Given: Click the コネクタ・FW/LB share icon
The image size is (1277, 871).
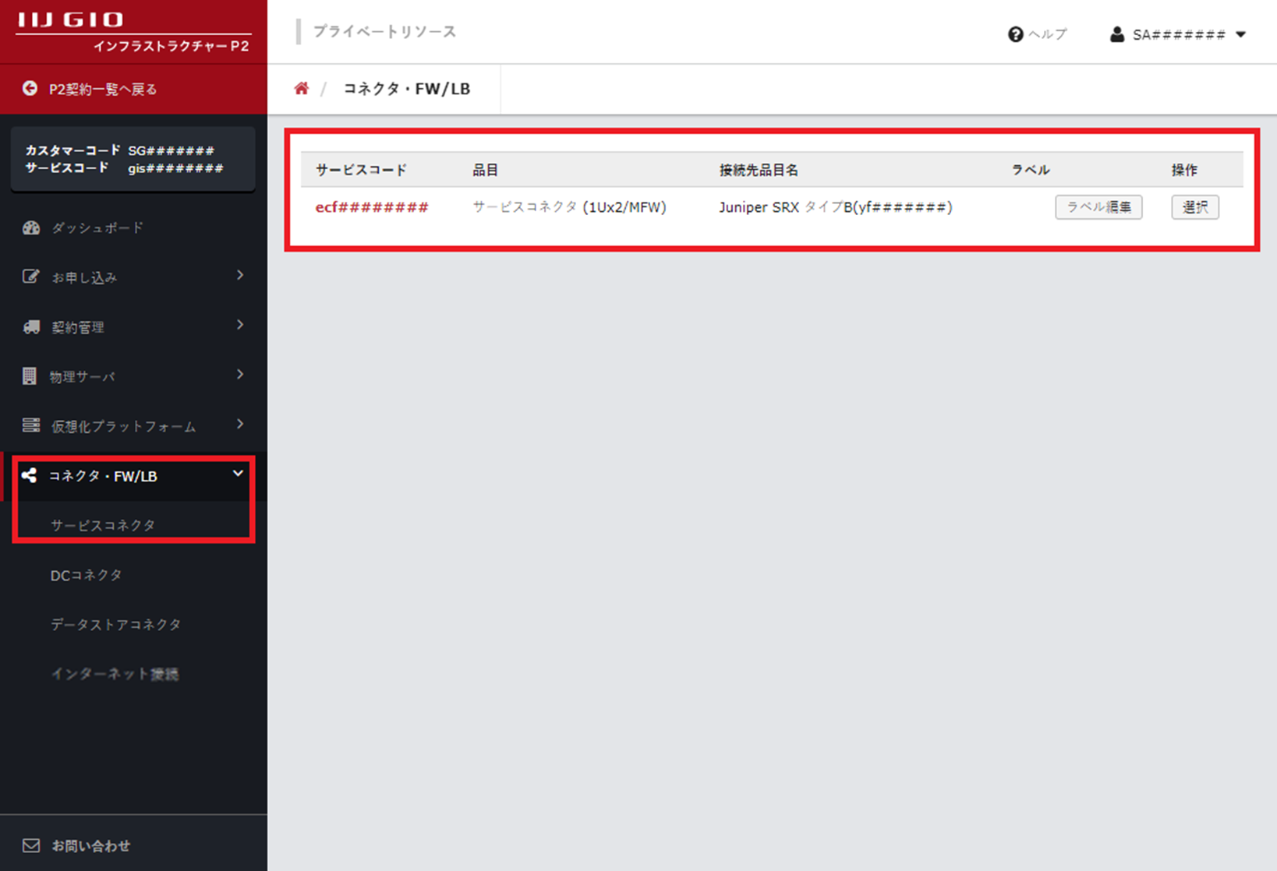Looking at the screenshot, I should click(x=30, y=475).
